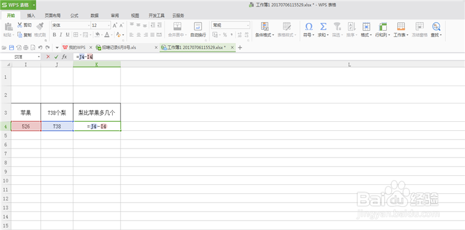465x230 pixels.
Task: Confirm formula with green checkmark
Action: pos(56,57)
